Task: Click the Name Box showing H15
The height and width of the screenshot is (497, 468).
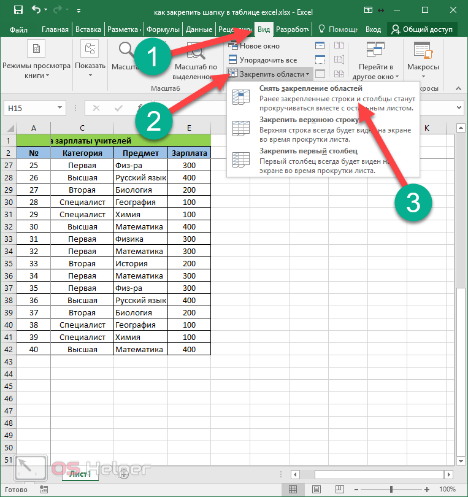Action: pos(30,108)
